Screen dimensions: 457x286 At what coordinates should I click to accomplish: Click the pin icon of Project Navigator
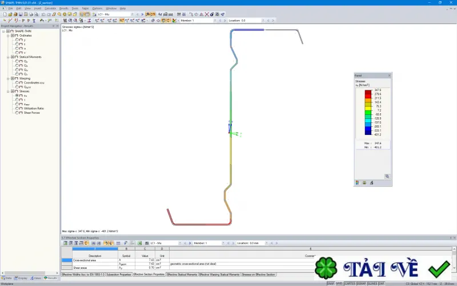click(x=53, y=26)
